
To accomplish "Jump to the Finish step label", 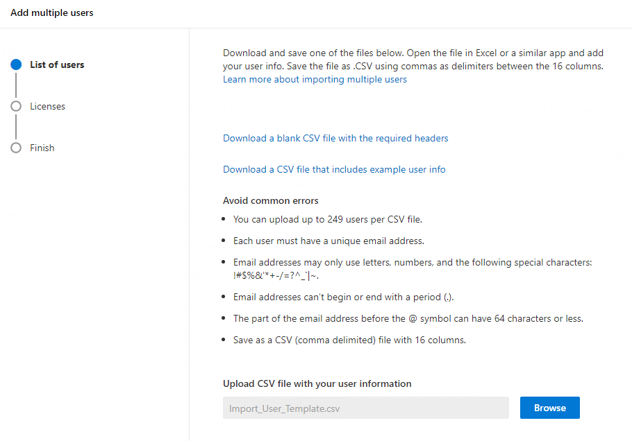I will coord(42,148).
